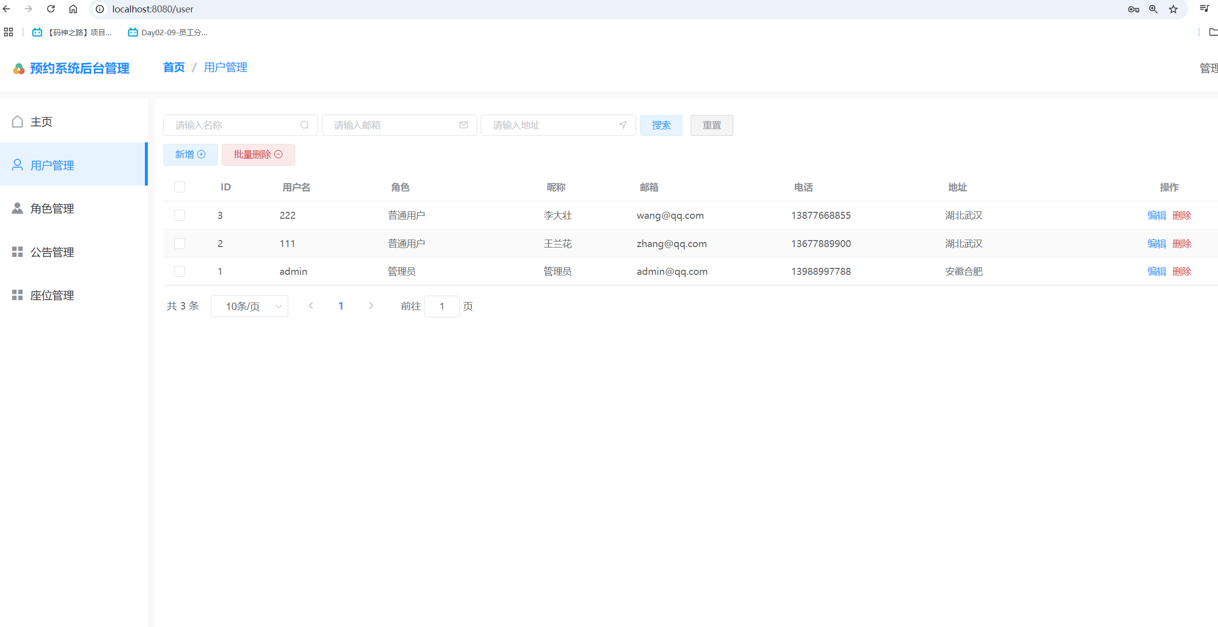Click the 预约系统后台管理 logo icon
Image resolution: width=1218 pixels, height=627 pixels.
click(x=18, y=68)
